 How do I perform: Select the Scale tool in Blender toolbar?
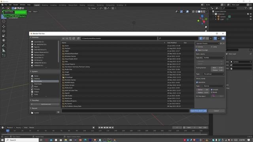point(4,36)
